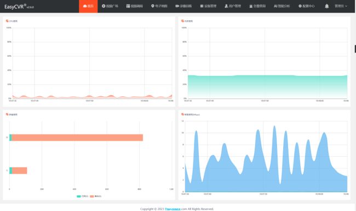Open 配置中心 with the gear icon
This screenshot has height=211, width=356.
coord(307,6)
